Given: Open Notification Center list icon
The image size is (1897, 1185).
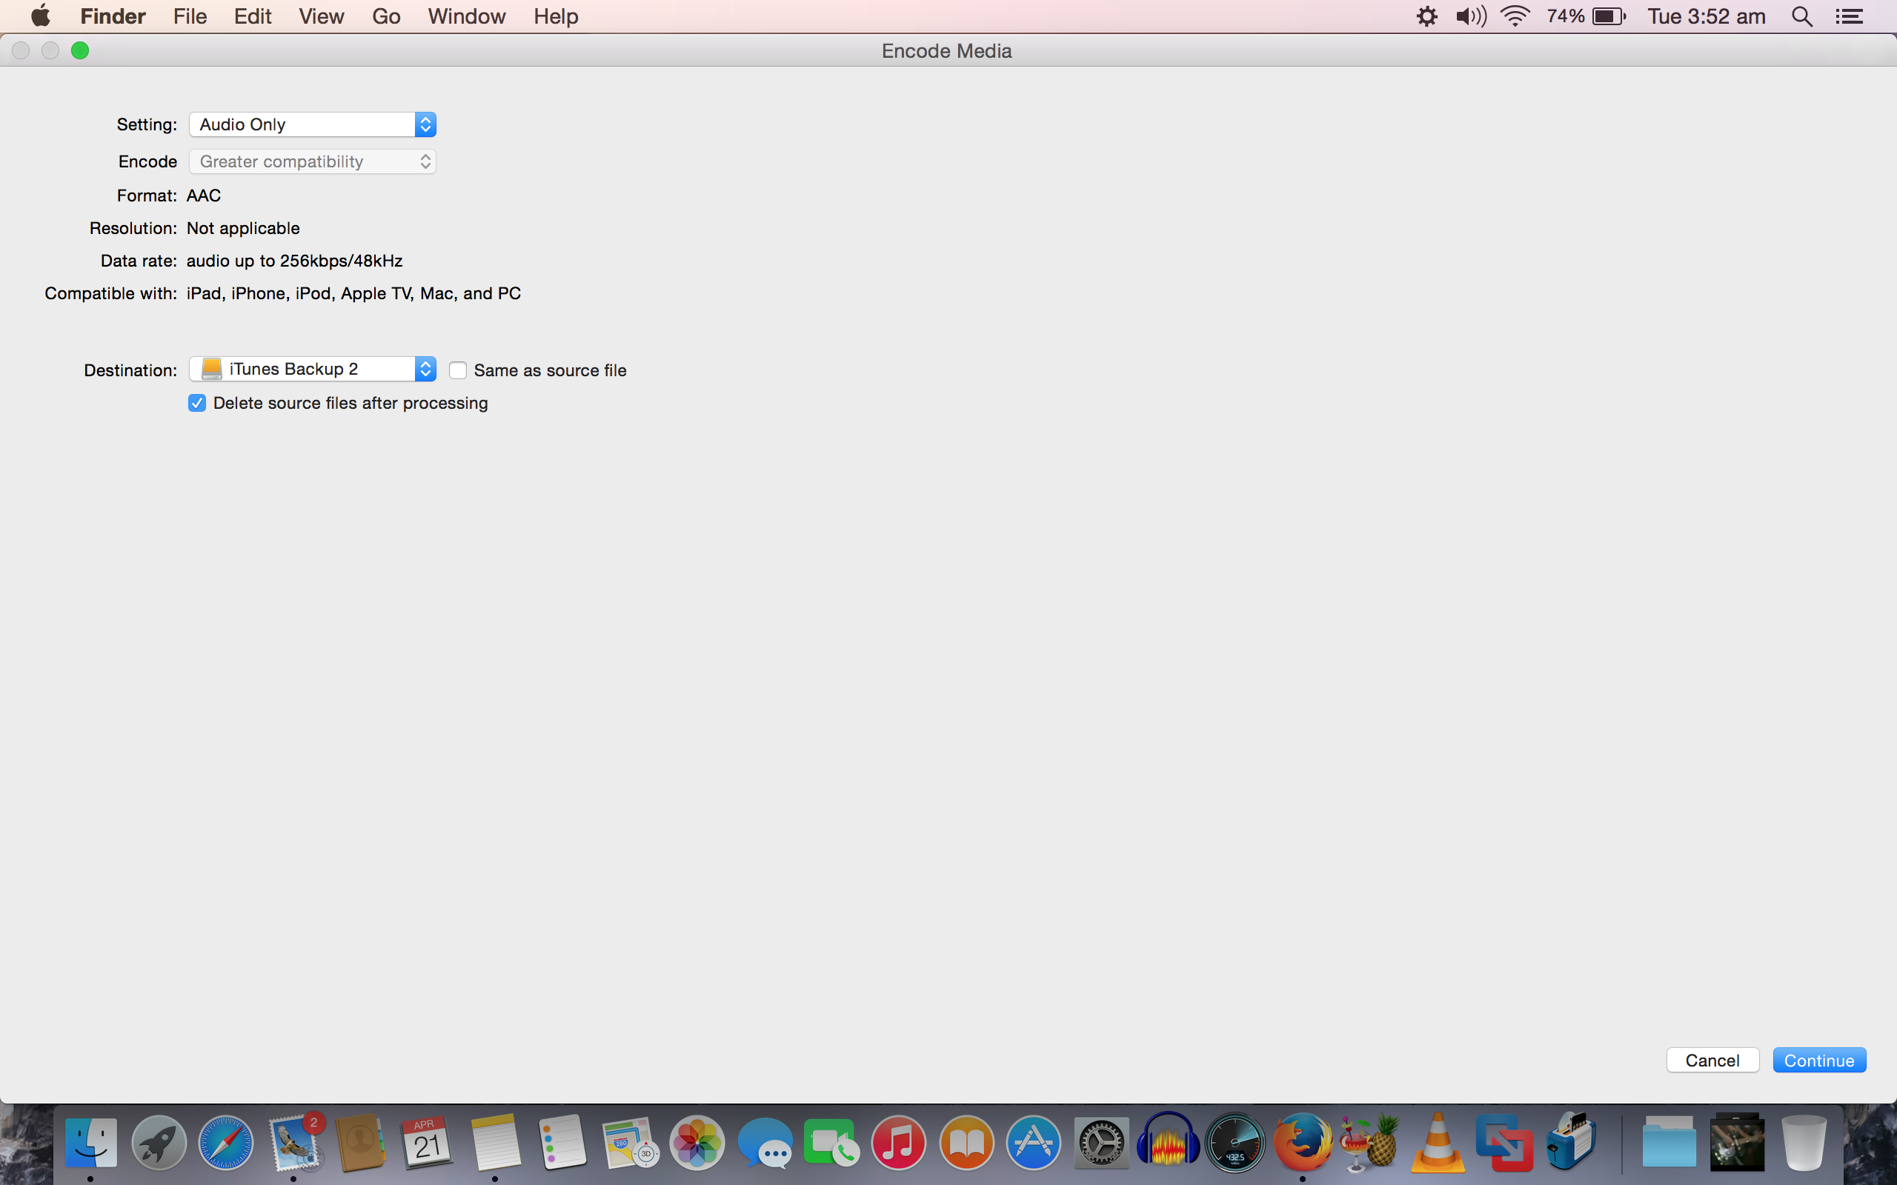Looking at the screenshot, I should click(x=1850, y=16).
